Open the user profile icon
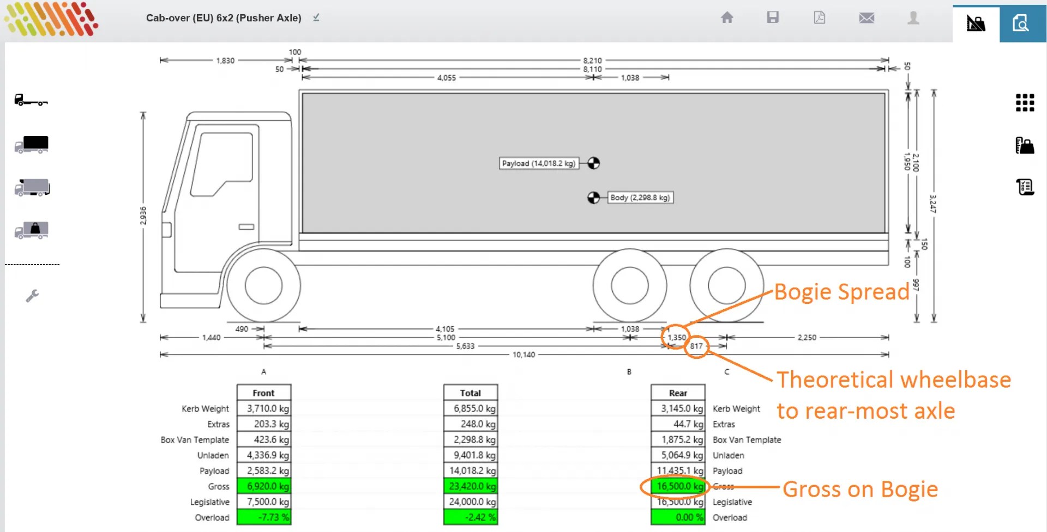The width and height of the screenshot is (1047, 532). click(913, 17)
